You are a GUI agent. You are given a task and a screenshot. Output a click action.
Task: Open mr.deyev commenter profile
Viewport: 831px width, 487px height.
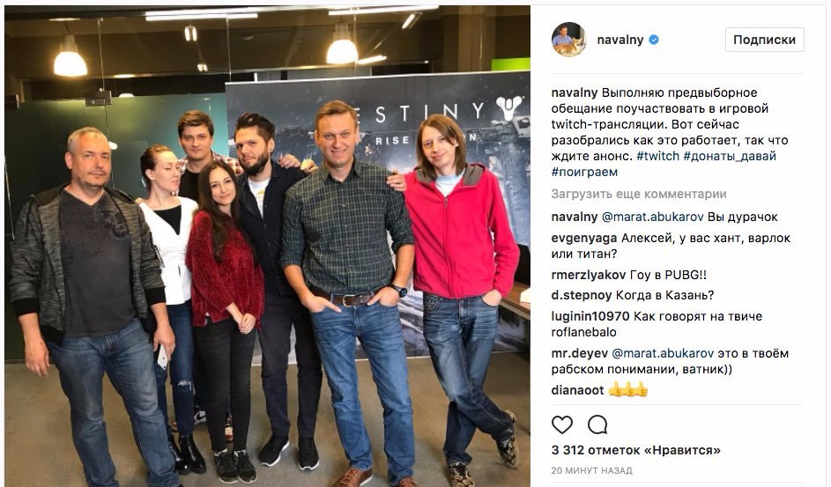coord(579,354)
